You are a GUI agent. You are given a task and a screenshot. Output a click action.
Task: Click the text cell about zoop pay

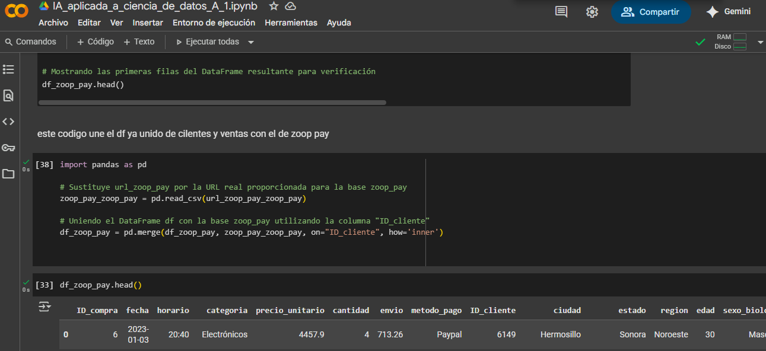click(183, 134)
